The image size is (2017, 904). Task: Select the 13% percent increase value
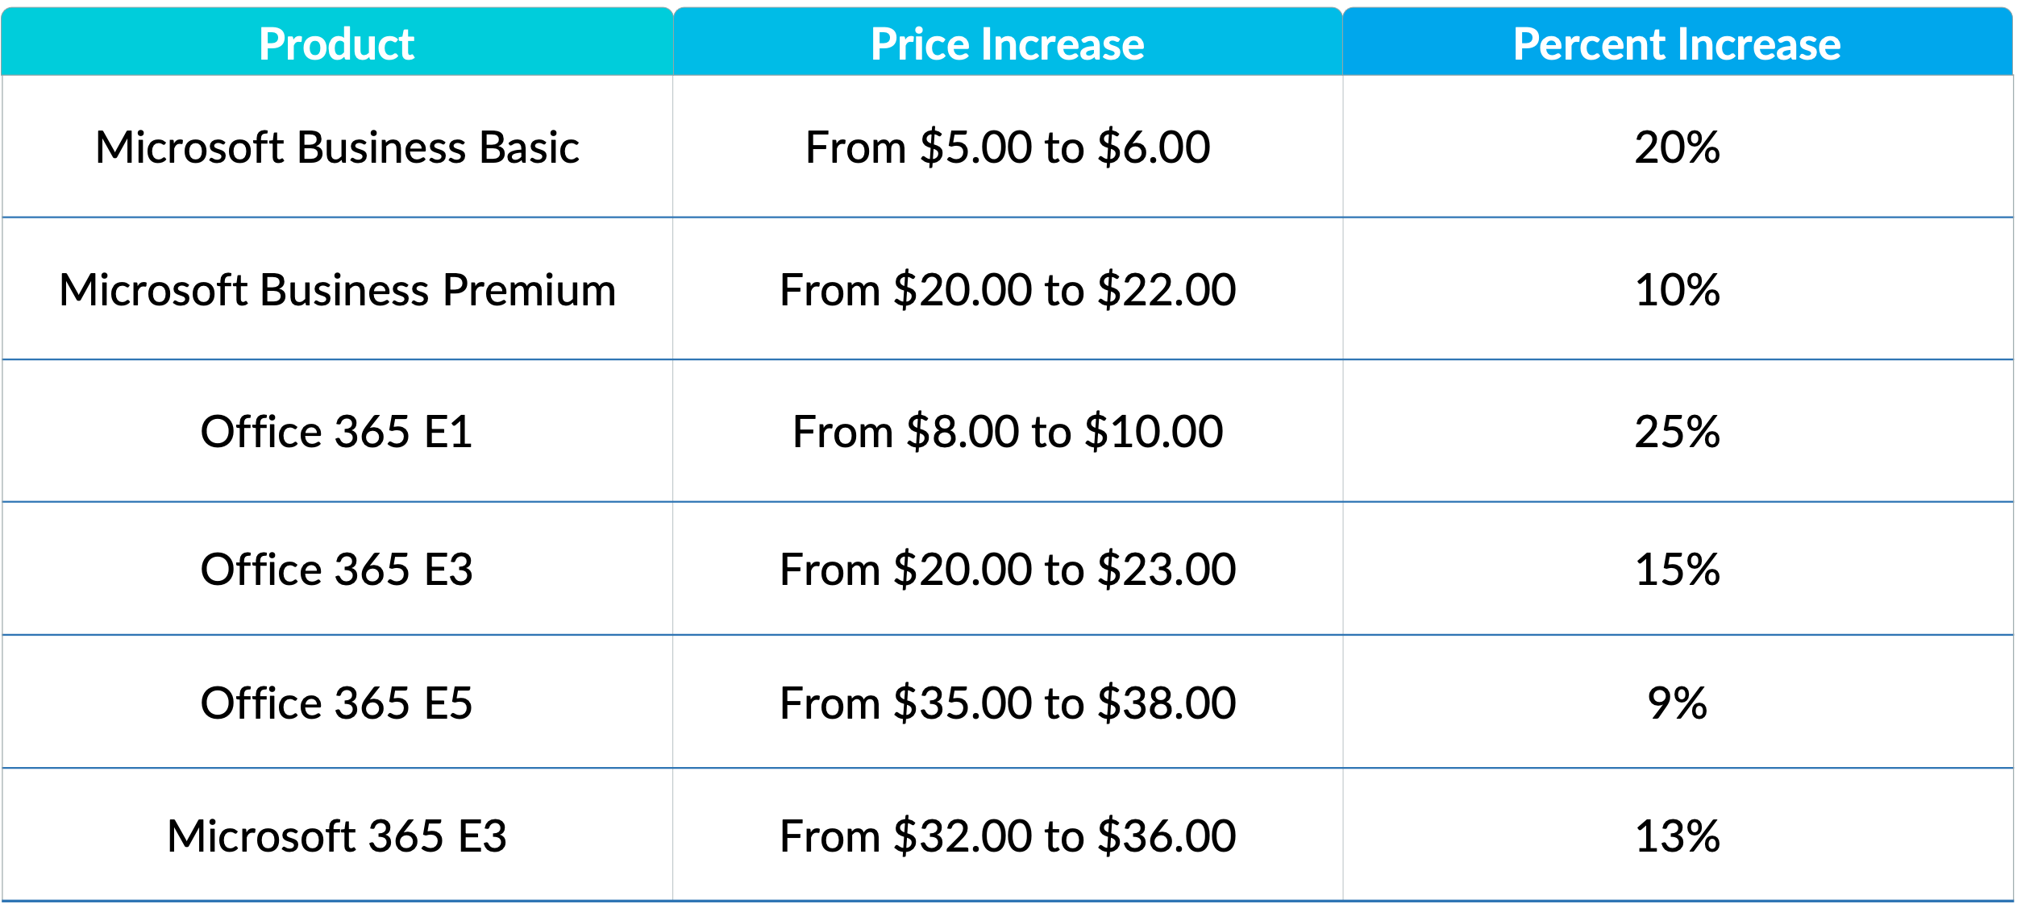pos(1678,835)
